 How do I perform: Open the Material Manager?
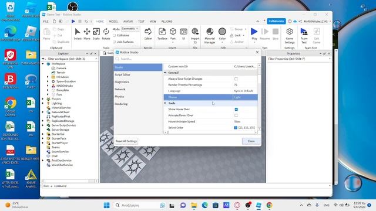(x=210, y=35)
